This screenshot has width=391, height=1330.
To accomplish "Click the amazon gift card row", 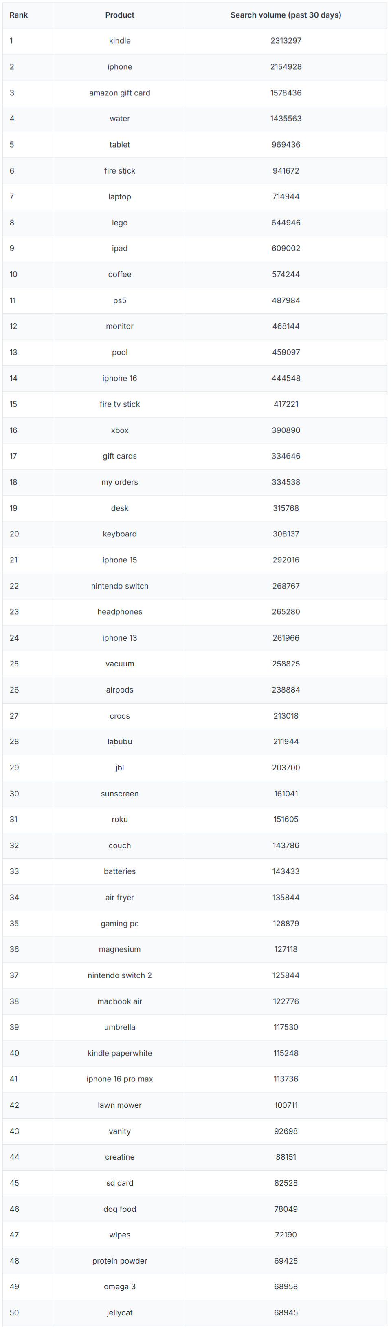I will click(120, 93).
